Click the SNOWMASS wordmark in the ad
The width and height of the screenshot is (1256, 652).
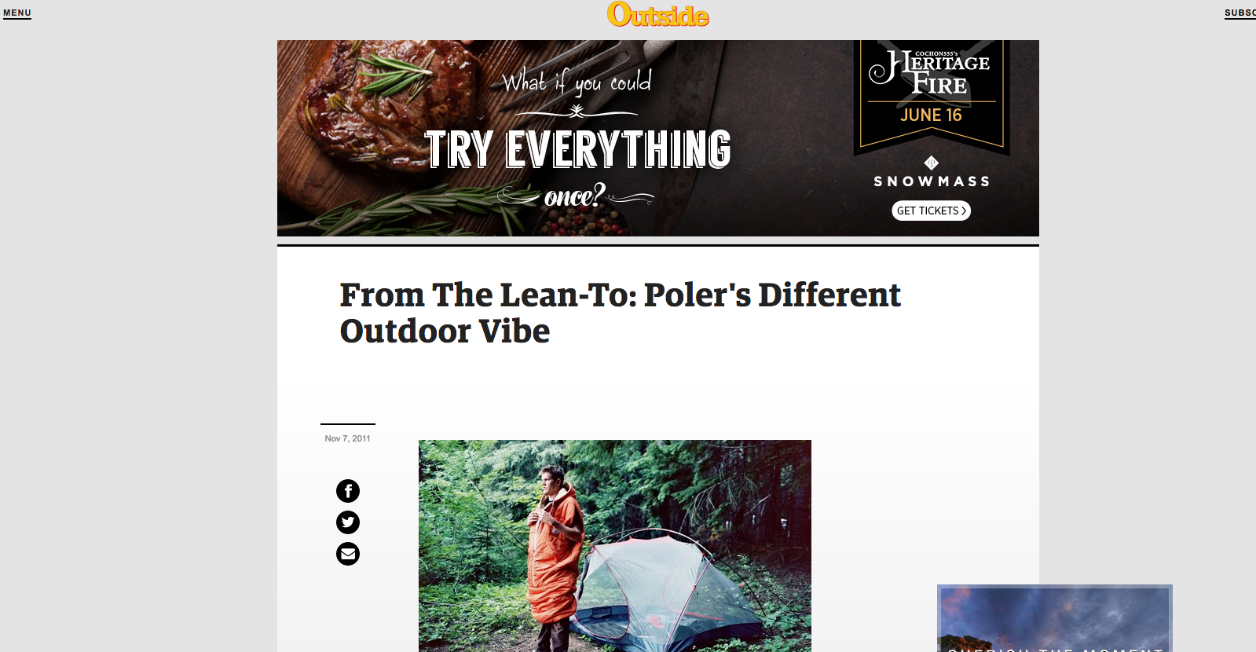[932, 181]
